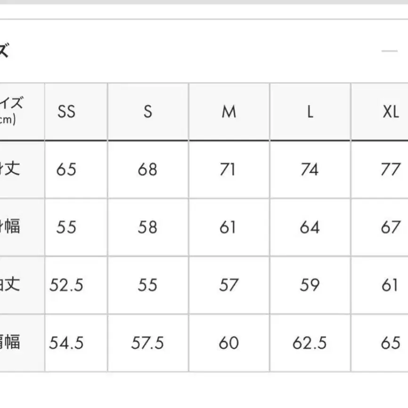Image resolution: width=408 pixels, height=408 pixels.
Task: Select the value 52.5 in the SS column
Action: tap(66, 285)
